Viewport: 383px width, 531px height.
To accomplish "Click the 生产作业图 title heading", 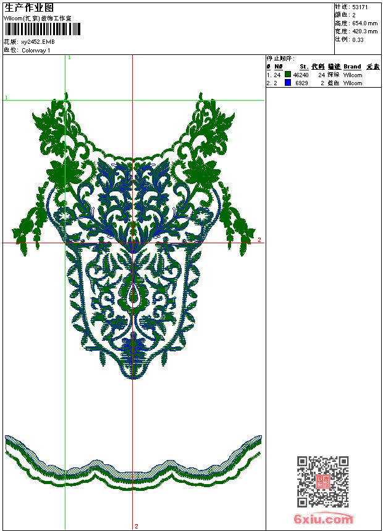I will point(30,7).
